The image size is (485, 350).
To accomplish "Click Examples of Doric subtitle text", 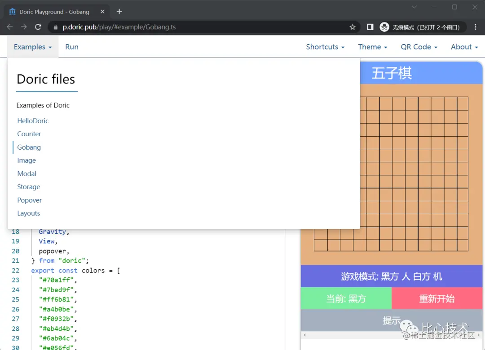I will click(43, 105).
